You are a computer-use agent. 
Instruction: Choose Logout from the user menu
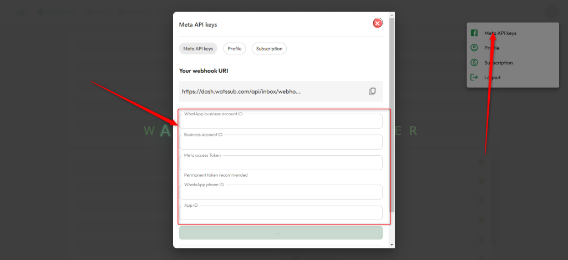pos(493,78)
